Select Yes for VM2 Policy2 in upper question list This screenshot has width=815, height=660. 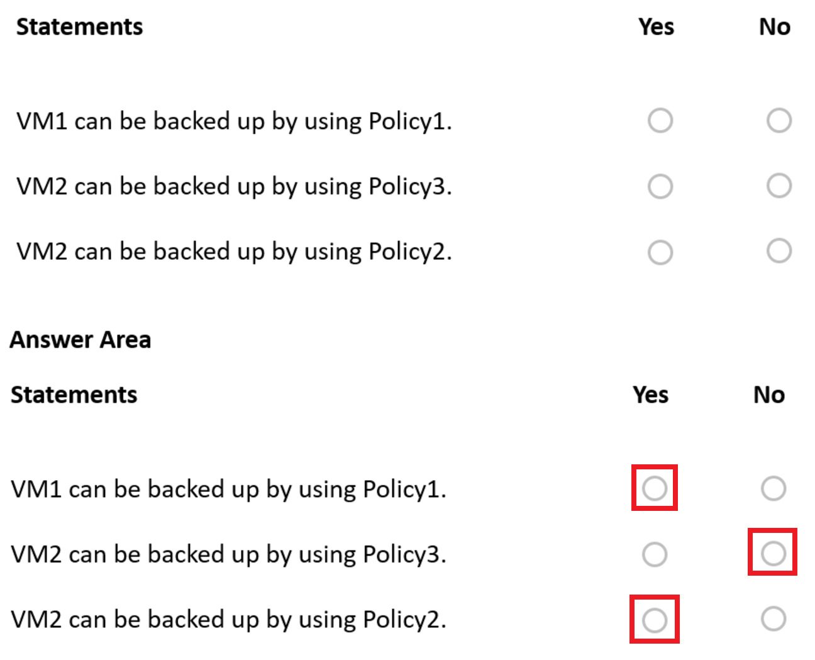660,252
